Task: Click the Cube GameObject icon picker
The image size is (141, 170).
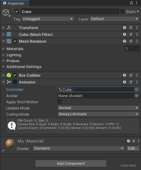Action: 7,13
